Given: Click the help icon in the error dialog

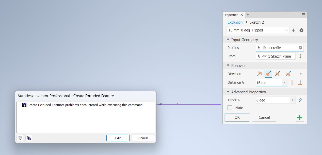Looking at the screenshot, I should click(20, 138).
